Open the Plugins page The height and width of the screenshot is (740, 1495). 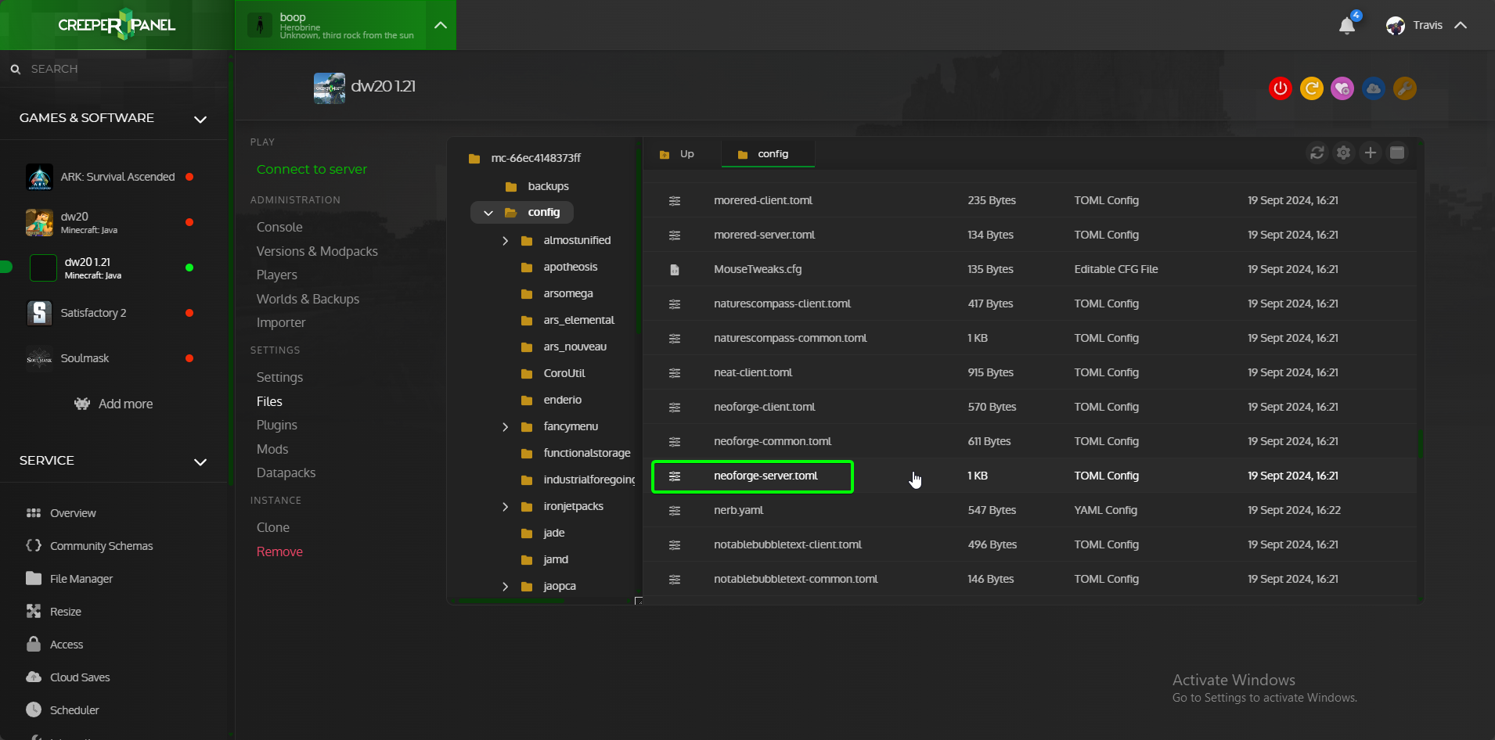[277, 425]
